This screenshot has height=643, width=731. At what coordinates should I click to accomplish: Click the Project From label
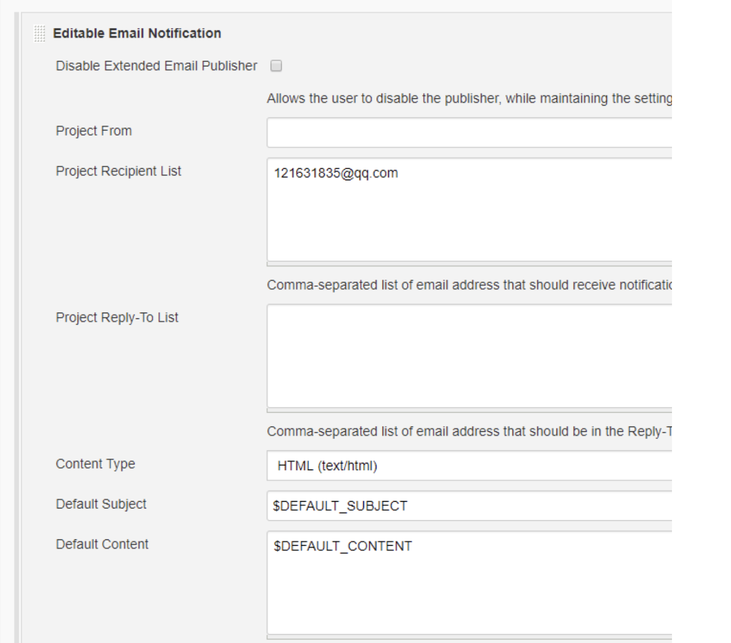94,130
